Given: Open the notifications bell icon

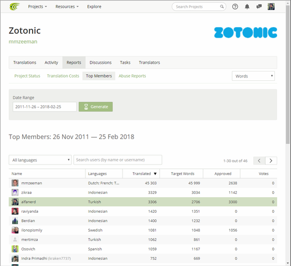Looking at the screenshot, I should [247, 7].
